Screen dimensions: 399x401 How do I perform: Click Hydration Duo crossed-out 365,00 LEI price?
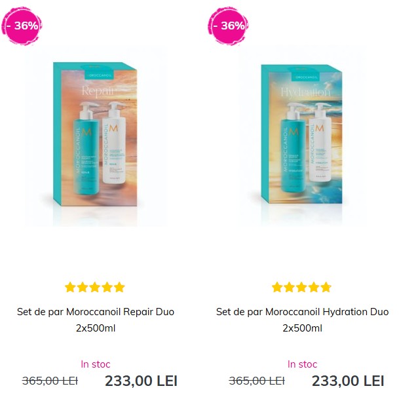pyautogui.click(x=257, y=381)
